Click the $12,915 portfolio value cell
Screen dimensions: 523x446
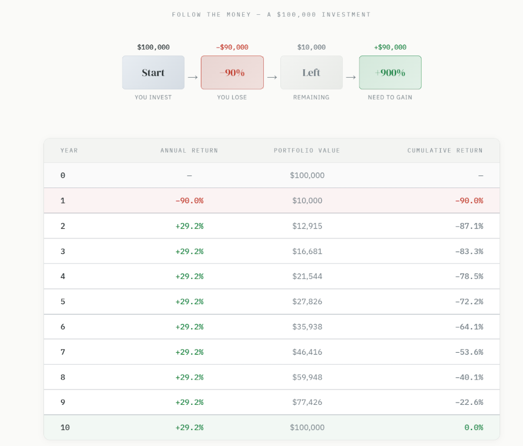pos(307,226)
